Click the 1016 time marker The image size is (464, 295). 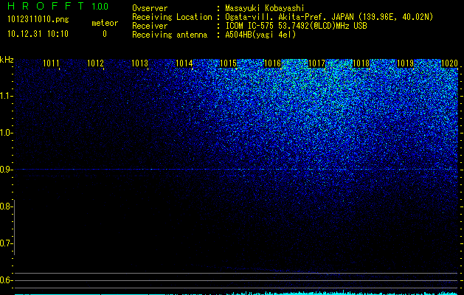pos(272,63)
